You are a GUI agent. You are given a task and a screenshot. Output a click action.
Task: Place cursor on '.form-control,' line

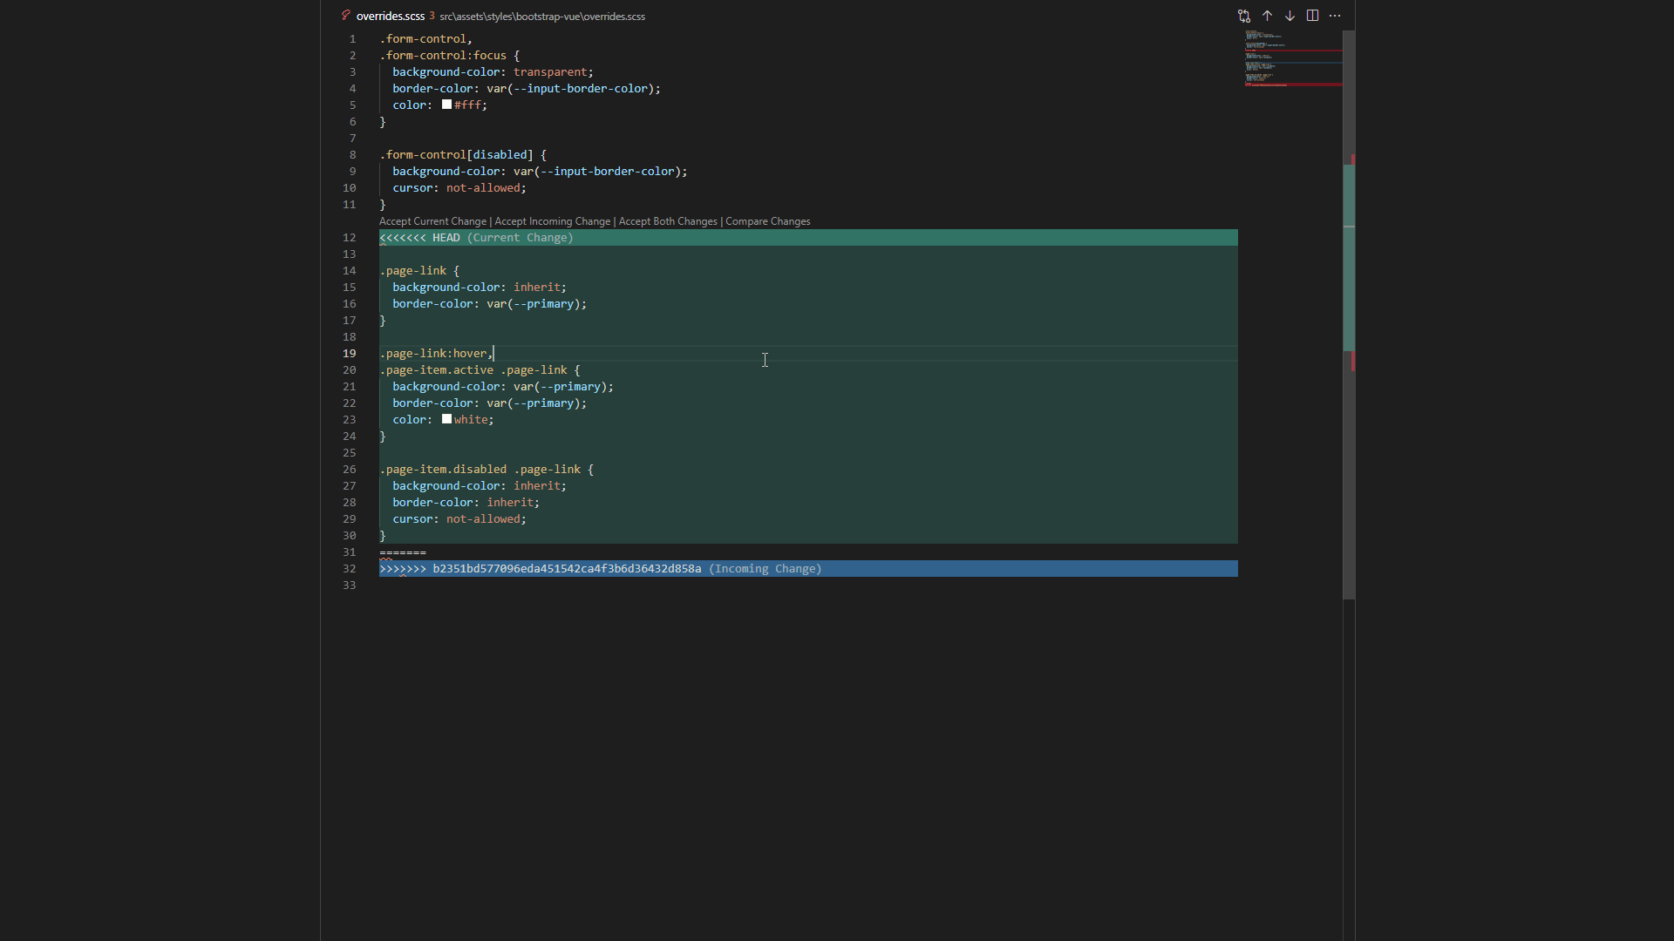425,39
